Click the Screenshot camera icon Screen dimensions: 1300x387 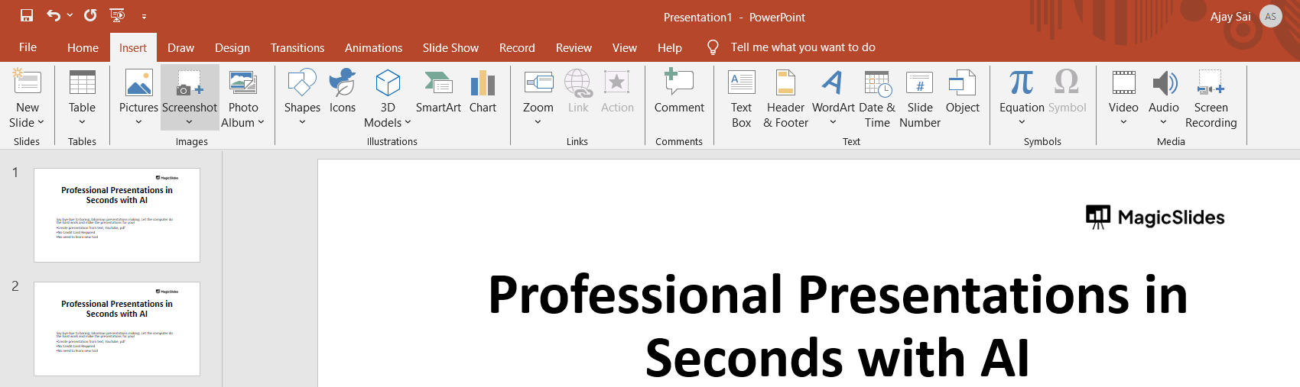point(190,82)
